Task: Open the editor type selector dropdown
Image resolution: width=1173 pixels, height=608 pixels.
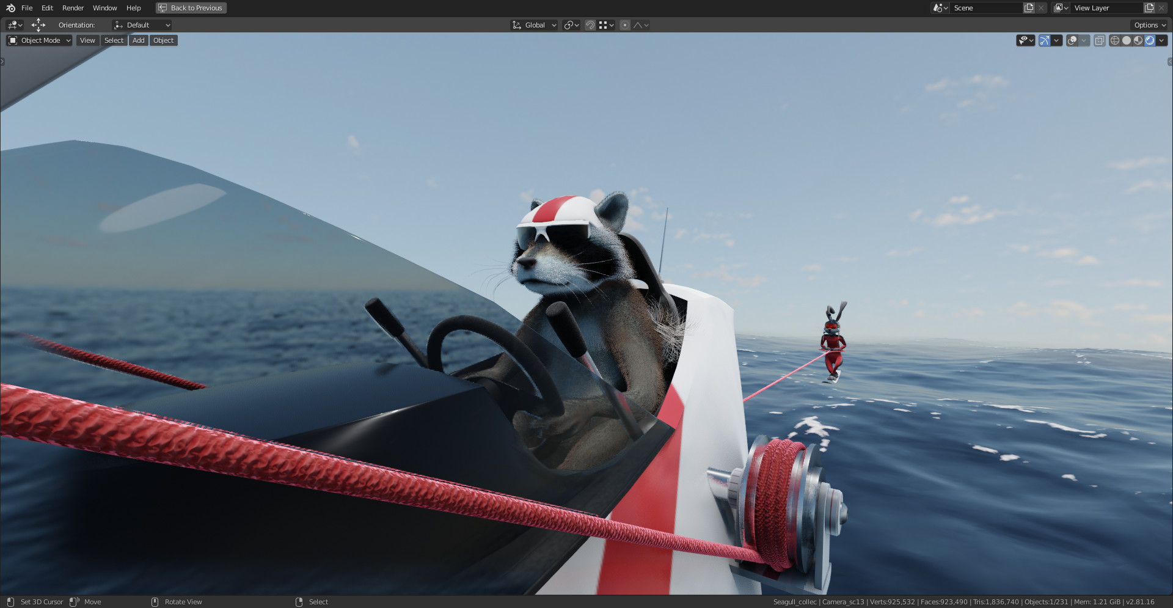Action: pyautogui.click(x=15, y=25)
